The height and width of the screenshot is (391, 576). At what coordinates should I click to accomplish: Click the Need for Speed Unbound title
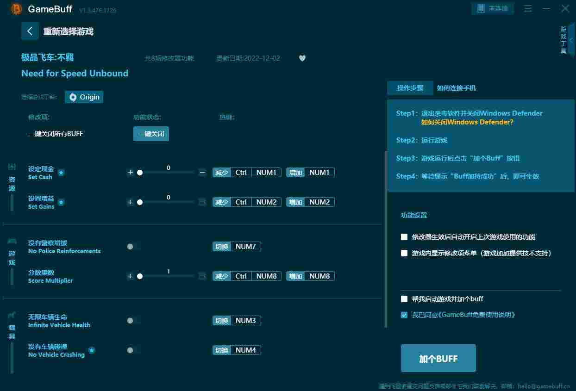[x=75, y=74]
